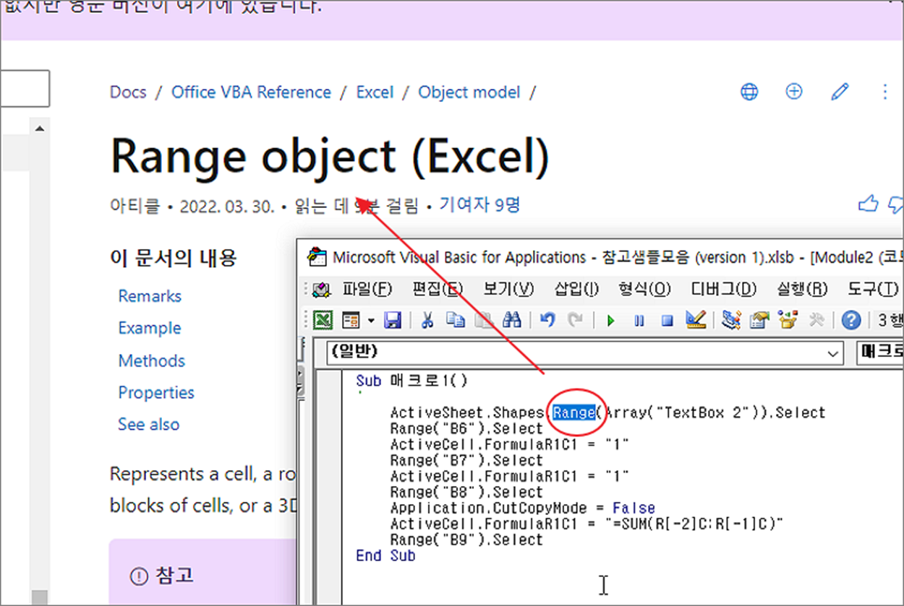Image resolution: width=904 pixels, height=606 pixels.
Task: Click the search field in docs sidebar
Action: tap(24, 88)
